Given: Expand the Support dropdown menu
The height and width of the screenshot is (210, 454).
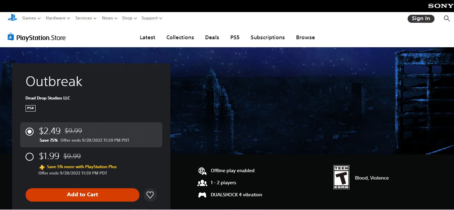Looking at the screenshot, I should click(x=152, y=18).
